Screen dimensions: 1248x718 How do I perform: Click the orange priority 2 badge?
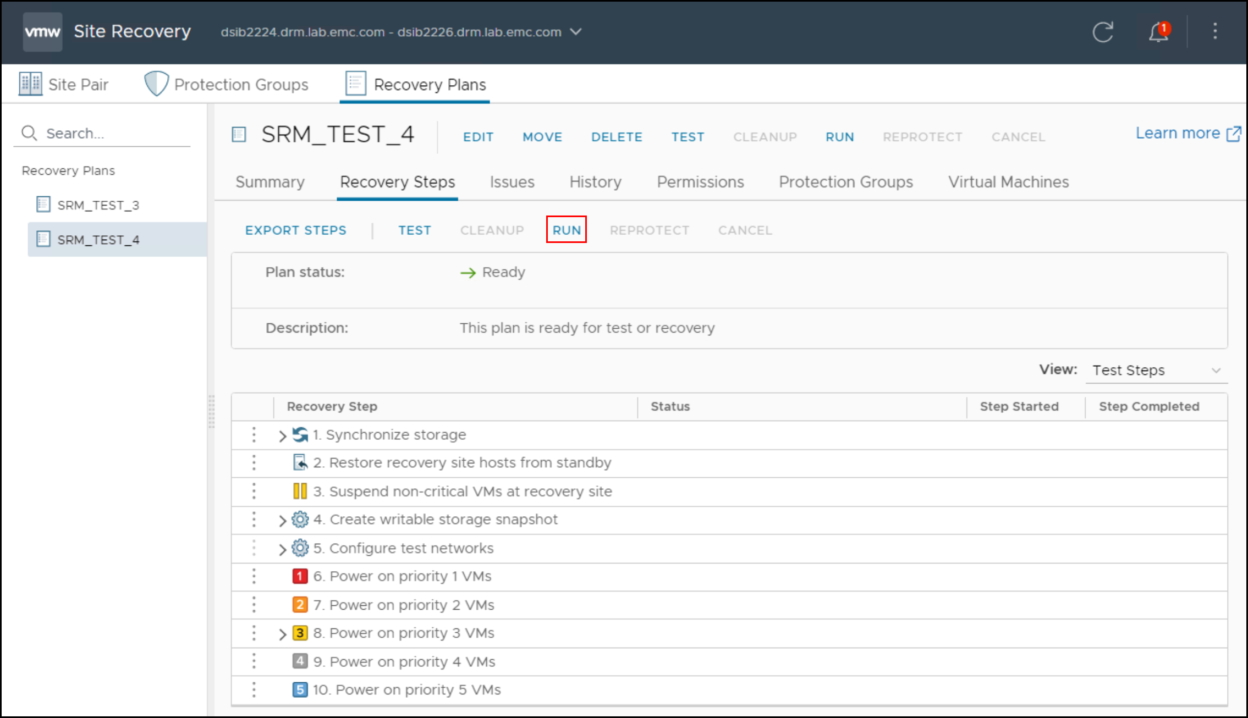300,605
